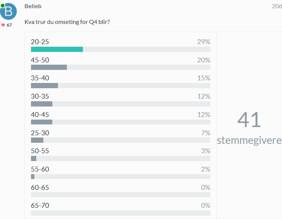Choose the 30-35 poll answer
282x219 pixels.
pos(40,96)
